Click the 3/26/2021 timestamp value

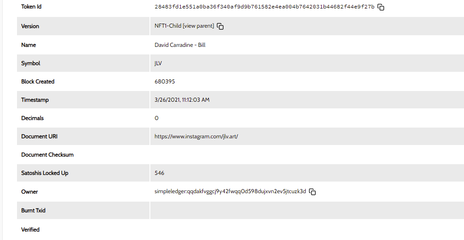(x=182, y=100)
